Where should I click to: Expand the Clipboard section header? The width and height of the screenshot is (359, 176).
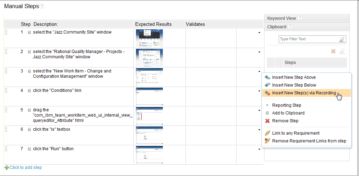click(x=307, y=27)
